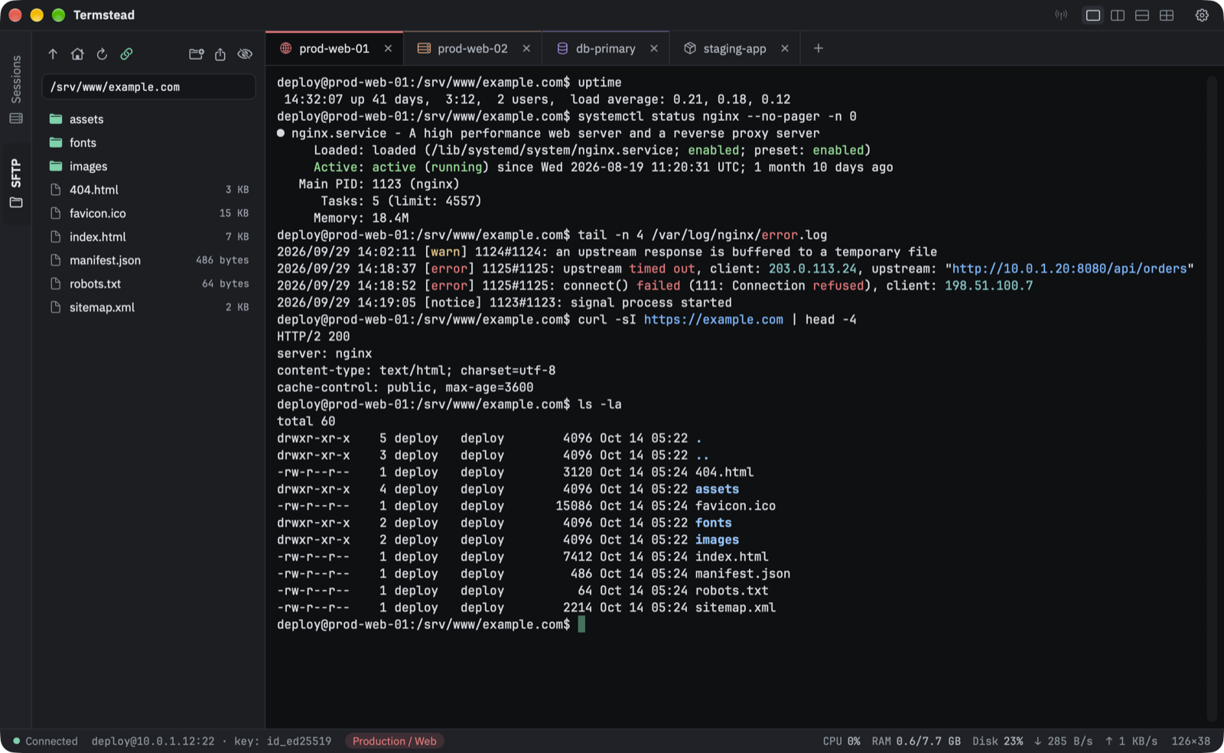The height and width of the screenshot is (753, 1224).
Task: Open the staging-app tab
Action: (734, 48)
